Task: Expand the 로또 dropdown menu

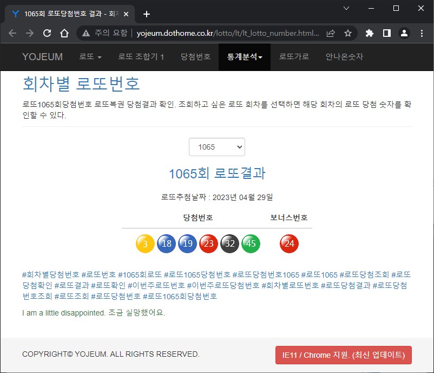Action: 90,57
